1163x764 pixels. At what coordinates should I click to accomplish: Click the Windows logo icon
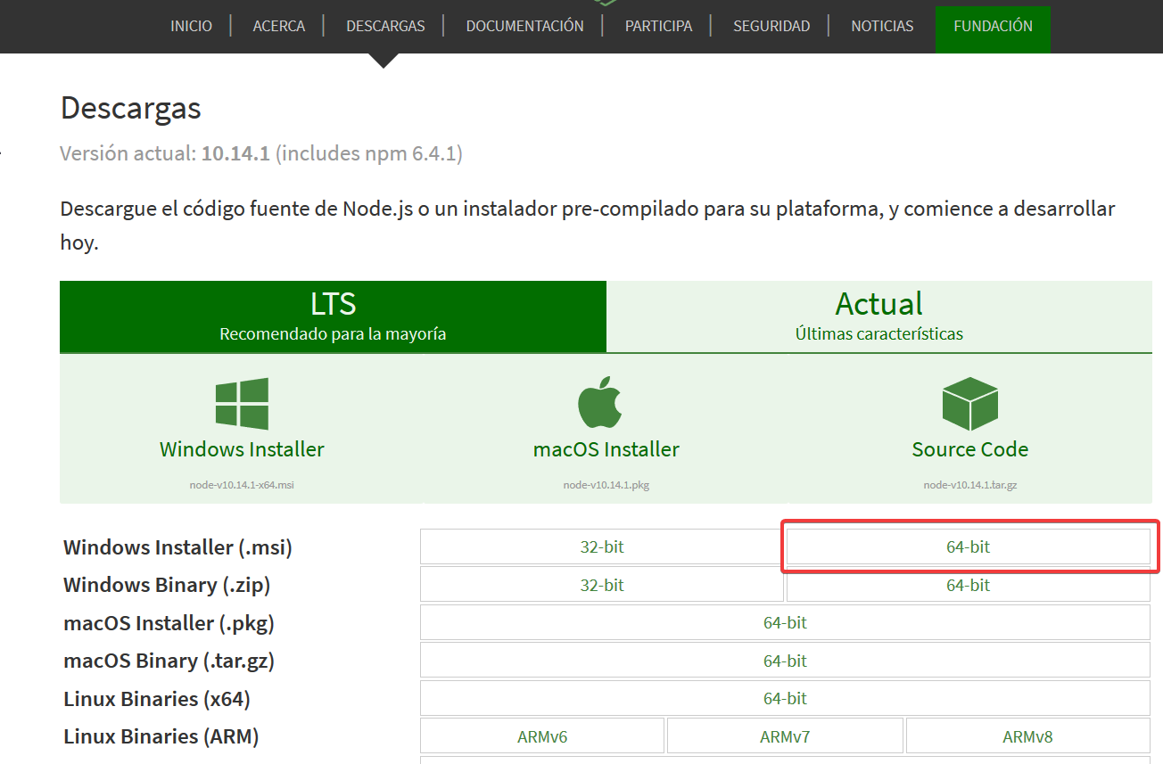click(x=242, y=404)
